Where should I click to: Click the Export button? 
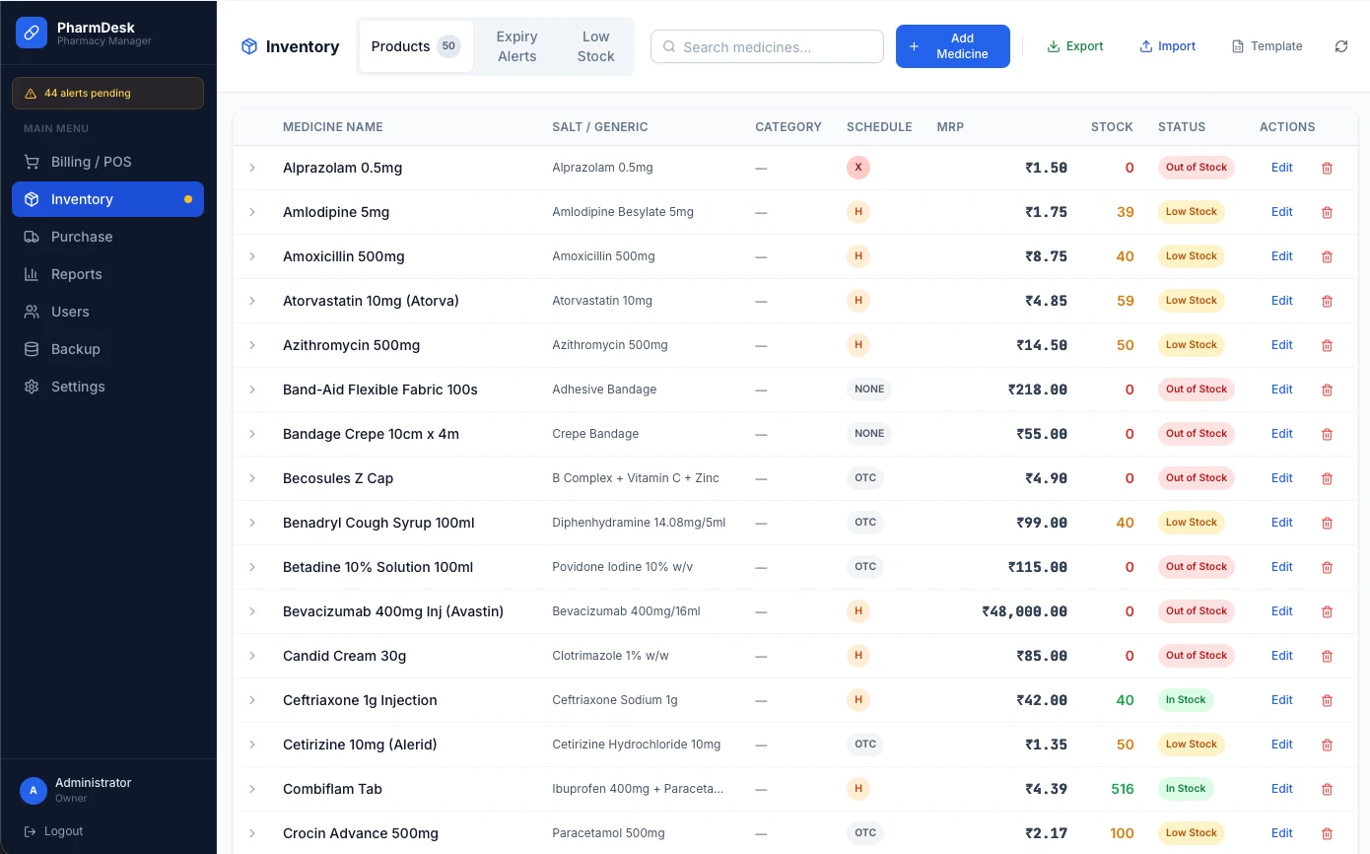pos(1074,46)
